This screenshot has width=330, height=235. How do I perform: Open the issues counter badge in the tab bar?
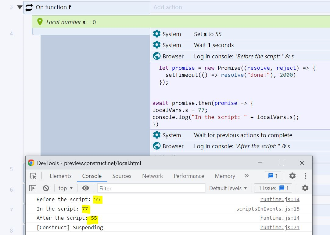[273, 176]
